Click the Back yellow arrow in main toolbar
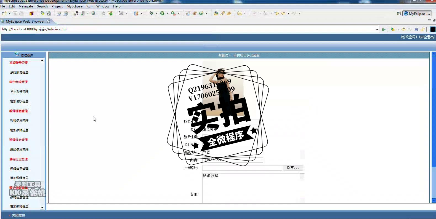 pyautogui.click(x=283, y=13)
